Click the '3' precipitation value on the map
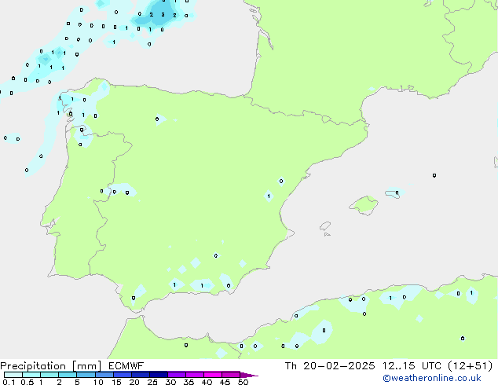This screenshot has height=385, width=498. point(163,15)
